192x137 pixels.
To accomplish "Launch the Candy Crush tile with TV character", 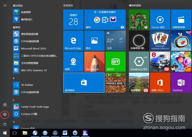I will pyautogui.click(x=181, y=40).
